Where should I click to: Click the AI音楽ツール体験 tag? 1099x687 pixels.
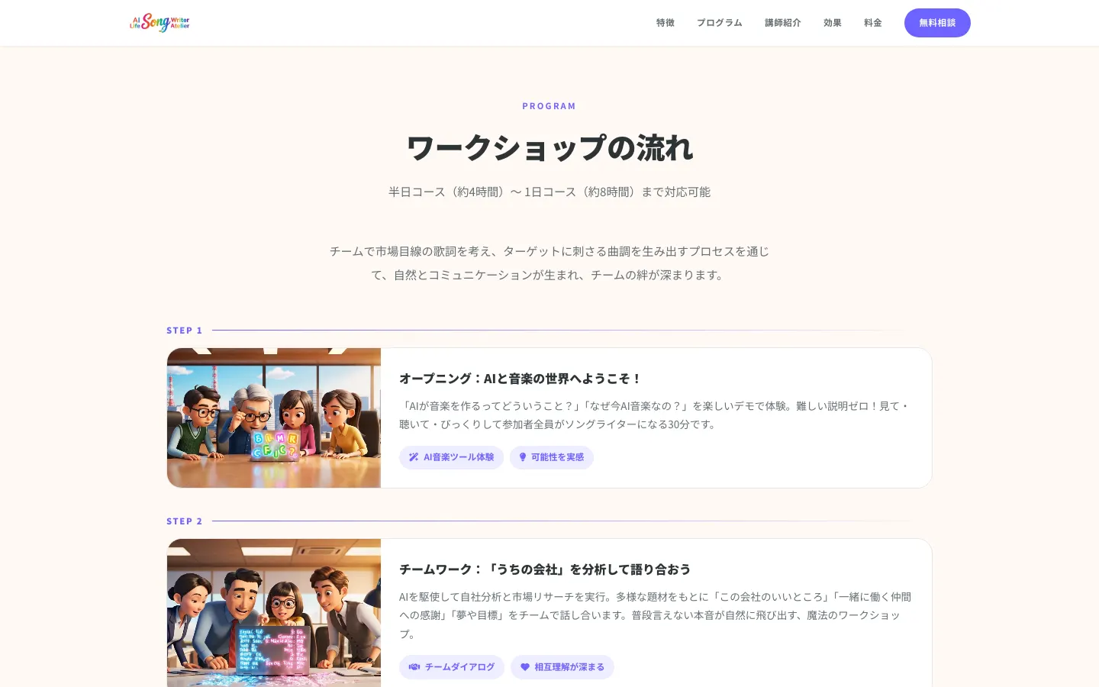451,457
